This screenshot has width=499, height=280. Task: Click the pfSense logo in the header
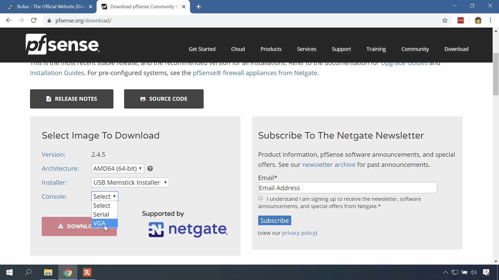tap(62, 44)
